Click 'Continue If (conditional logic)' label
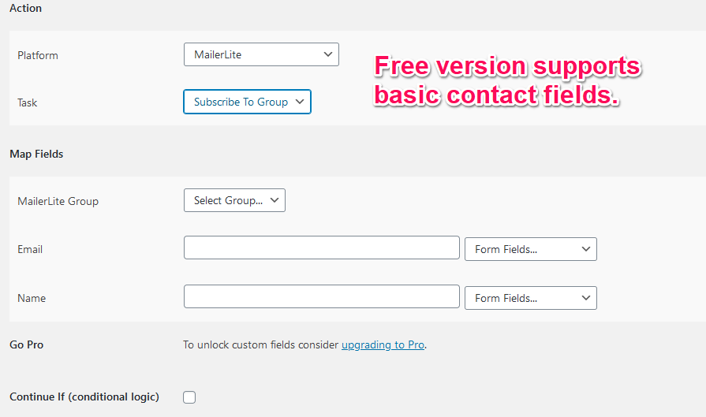 click(84, 397)
